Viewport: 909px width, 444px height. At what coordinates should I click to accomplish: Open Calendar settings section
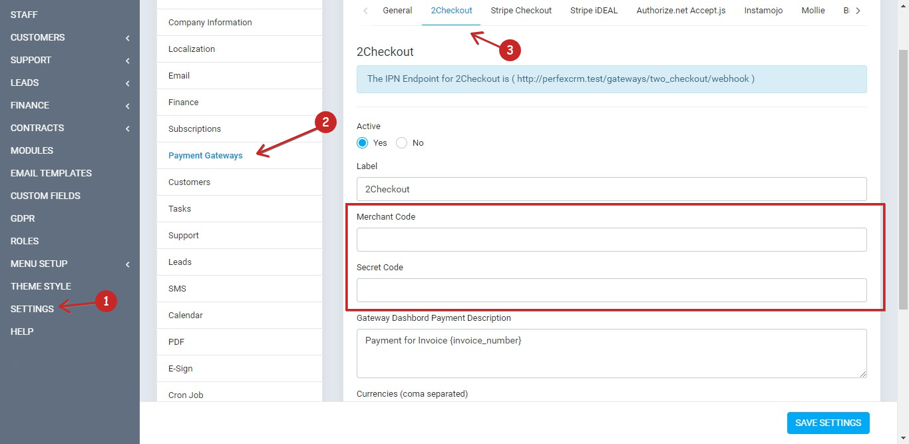[x=240, y=316]
